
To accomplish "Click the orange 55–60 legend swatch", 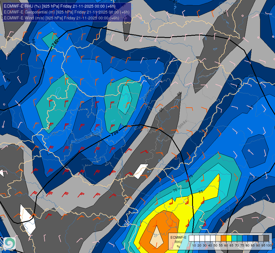I will pos(224,238).
